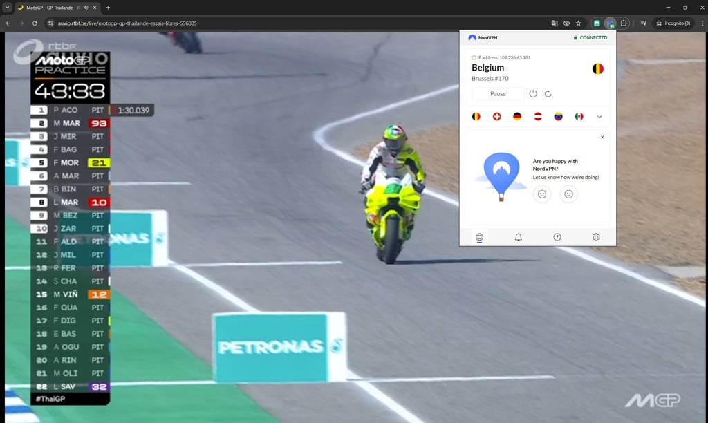The image size is (708, 423).
Task: Click the F QUA PIT row
Action: point(70,308)
